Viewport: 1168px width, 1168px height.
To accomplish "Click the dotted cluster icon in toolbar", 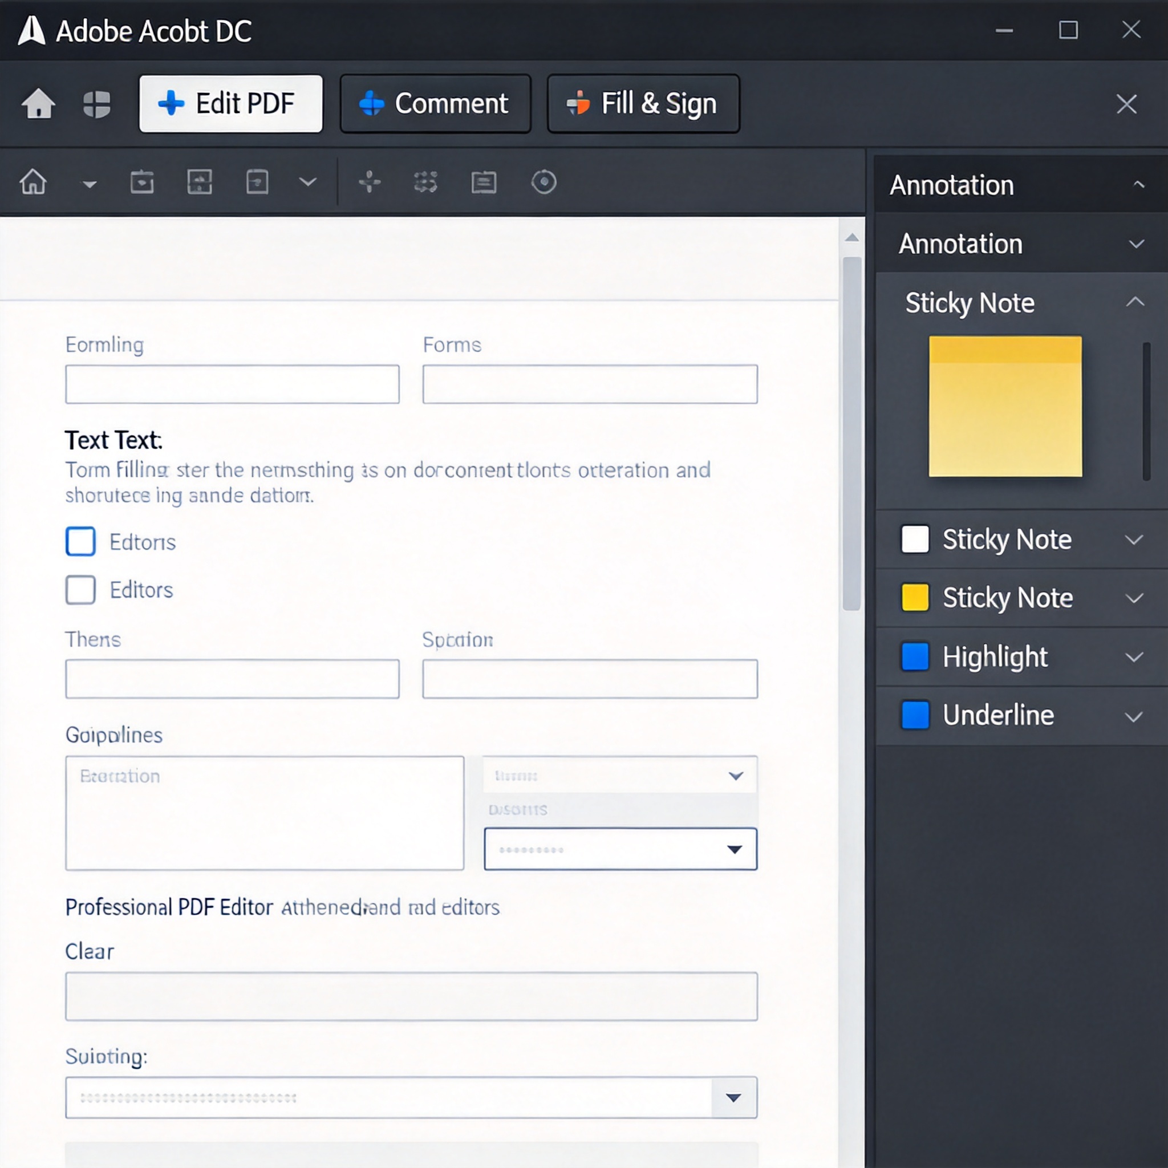I will (425, 181).
